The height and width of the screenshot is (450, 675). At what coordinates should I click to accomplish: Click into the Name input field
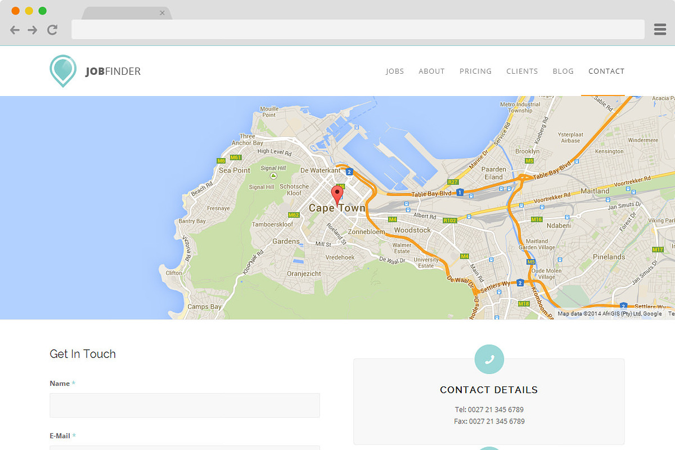(x=184, y=405)
